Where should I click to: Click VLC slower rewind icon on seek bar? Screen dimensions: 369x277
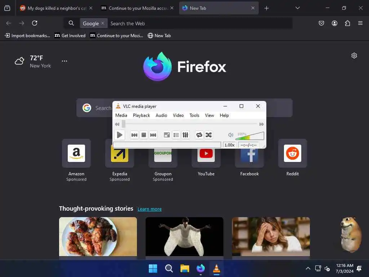pyautogui.click(x=117, y=124)
